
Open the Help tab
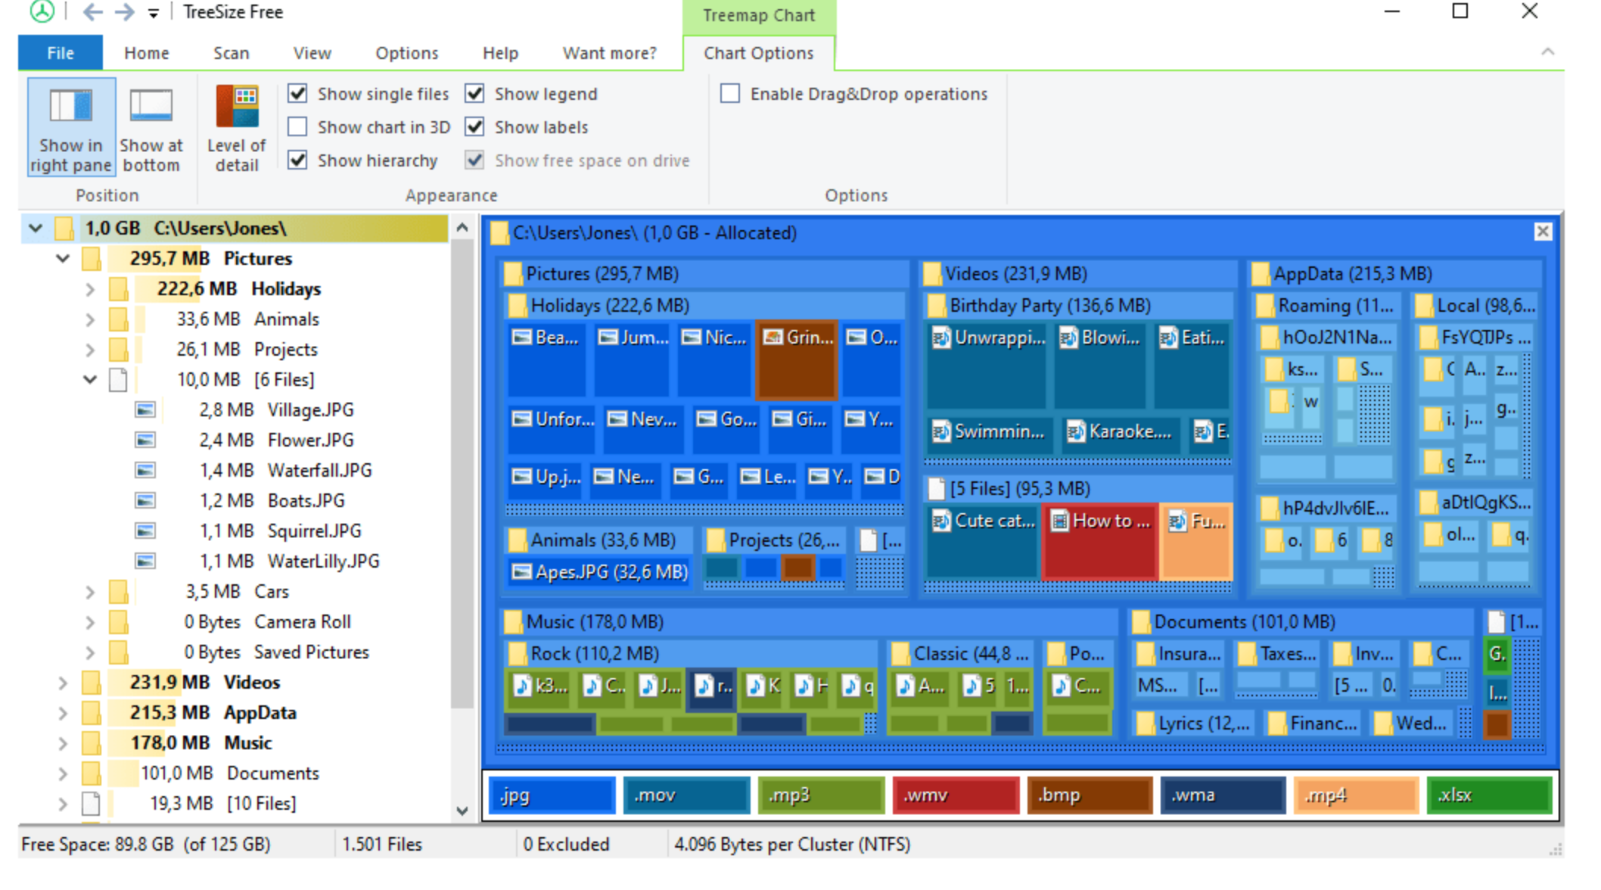(x=500, y=53)
